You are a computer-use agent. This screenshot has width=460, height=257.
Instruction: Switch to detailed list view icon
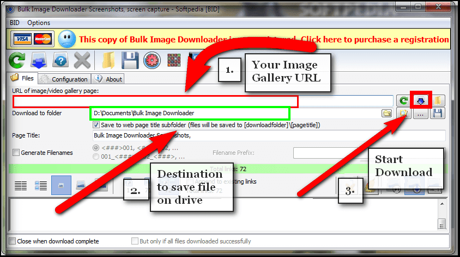tap(41, 185)
